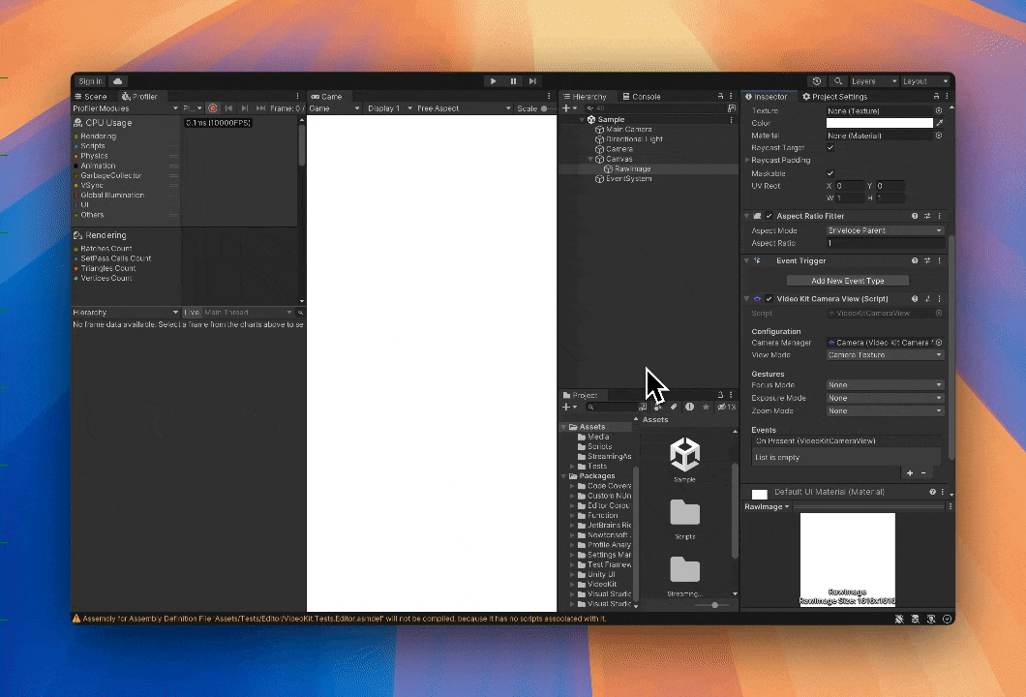
Task: Click the Aspect Ratio Fitter help icon
Action: tap(915, 216)
